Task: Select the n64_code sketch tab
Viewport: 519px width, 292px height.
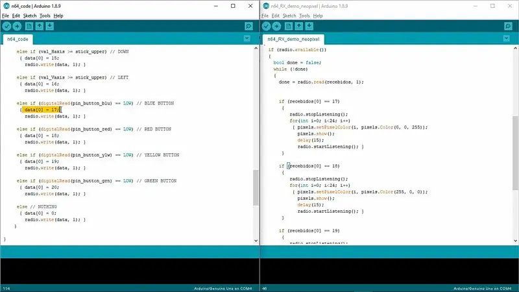Action: pos(18,39)
